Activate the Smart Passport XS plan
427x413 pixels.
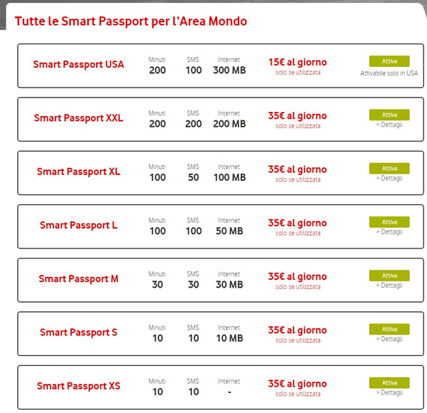[x=389, y=383]
